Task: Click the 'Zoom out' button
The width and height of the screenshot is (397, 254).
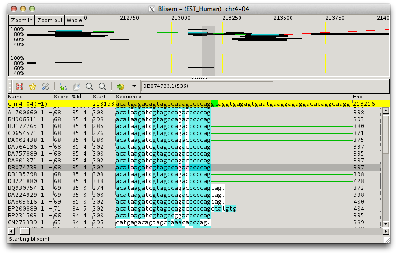Action: 50,20
